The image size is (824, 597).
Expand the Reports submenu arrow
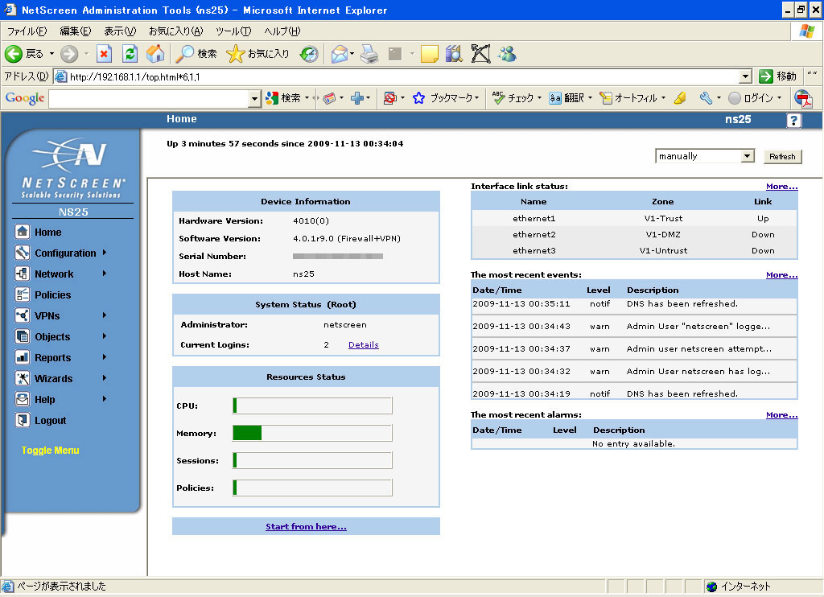coord(105,357)
